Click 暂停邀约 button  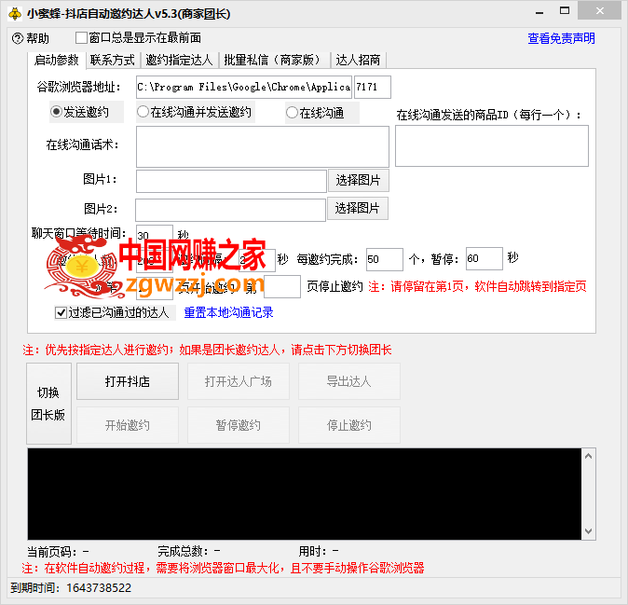pyautogui.click(x=239, y=425)
